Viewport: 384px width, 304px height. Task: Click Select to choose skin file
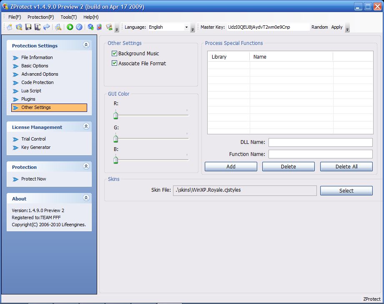346,191
